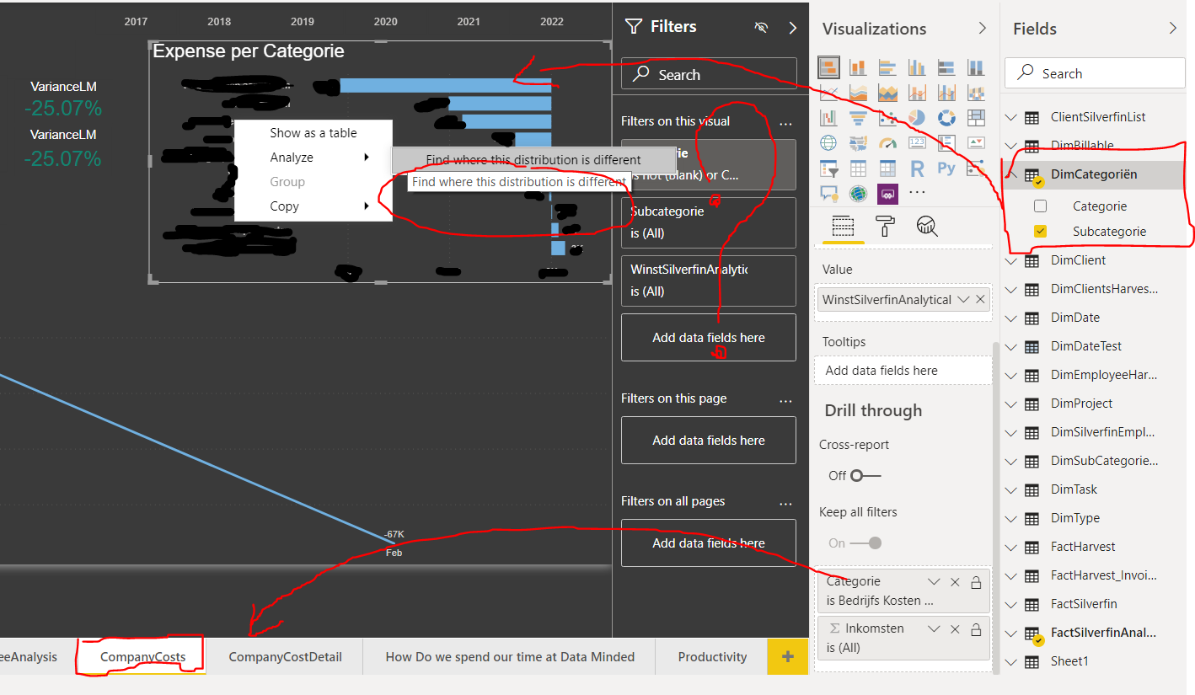Open the CompanyCosts page tab
Image resolution: width=1195 pixels, height=695 pixels.
click(x=142, y=656)
